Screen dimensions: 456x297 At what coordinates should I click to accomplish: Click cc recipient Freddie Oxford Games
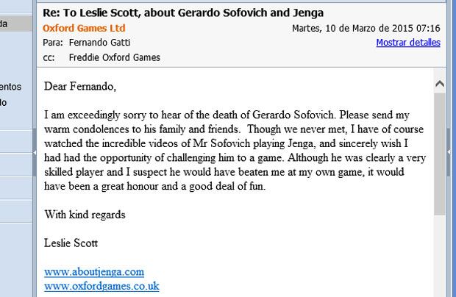pyautogui.click(x=114, y=57)
